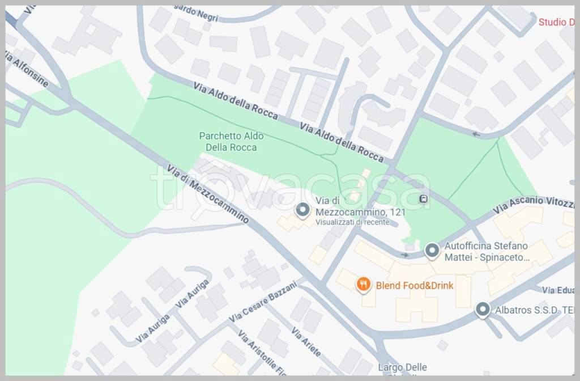This screenshot has height=381, width=580.
Task: Click the Via Cesare Bazzani street label
Action: 263,302
